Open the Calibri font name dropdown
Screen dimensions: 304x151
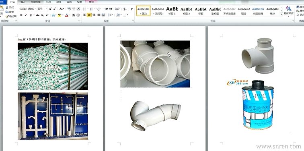tap(28, 9)
